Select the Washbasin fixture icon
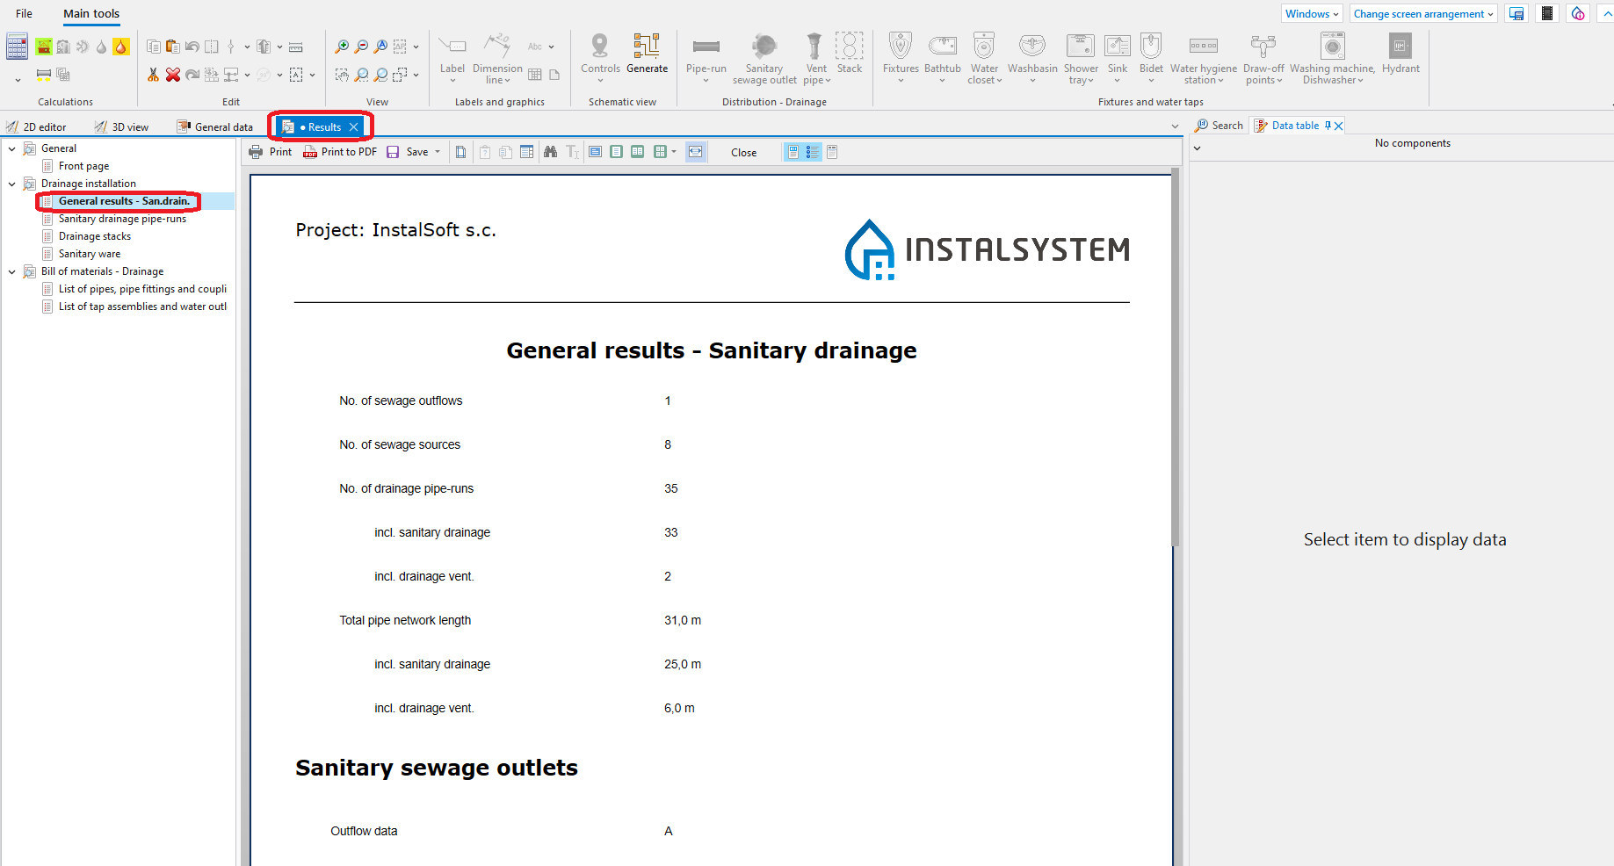 point(1032,55)
